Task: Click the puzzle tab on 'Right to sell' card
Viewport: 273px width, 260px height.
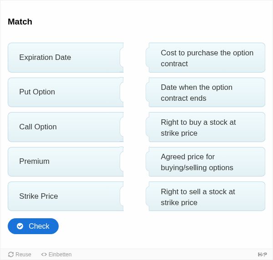Action: pyautogui.click(x=147, y=196)
